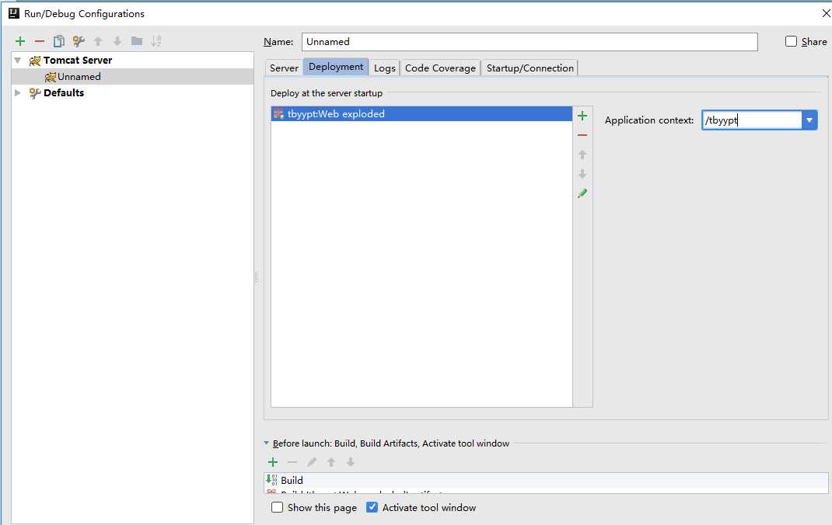Move before-launch task up
Screen dimensions: 832x525
(331, 462)
